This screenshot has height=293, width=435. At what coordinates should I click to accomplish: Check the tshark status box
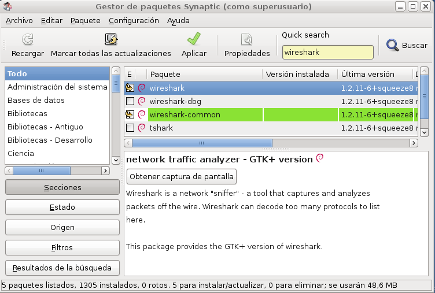[x=130, y=128]
